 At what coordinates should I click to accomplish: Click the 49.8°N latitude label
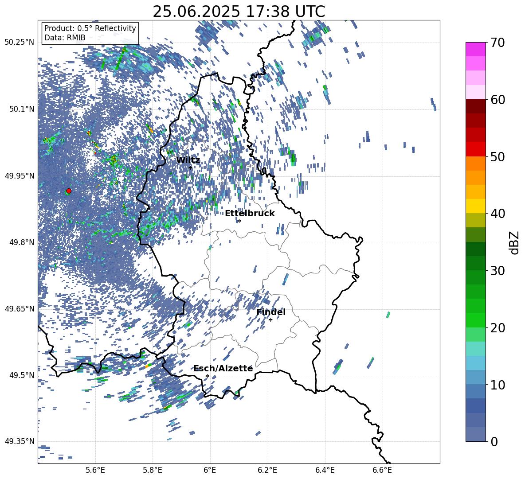22,242
